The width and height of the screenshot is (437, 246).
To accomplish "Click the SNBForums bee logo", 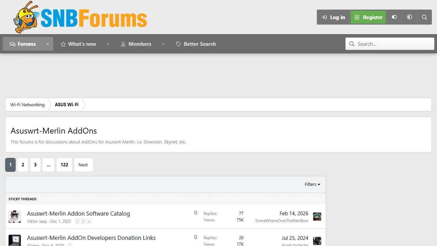I will pyautogui.click(x=26, y=17).
